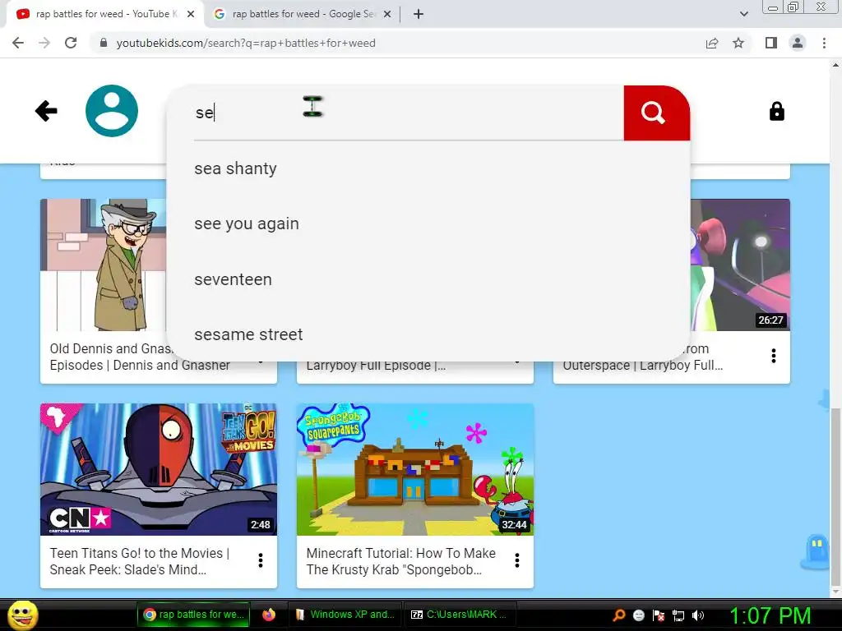Share this page icon
842x631 pixels.
pyautogui.click(x=712, y=43)
